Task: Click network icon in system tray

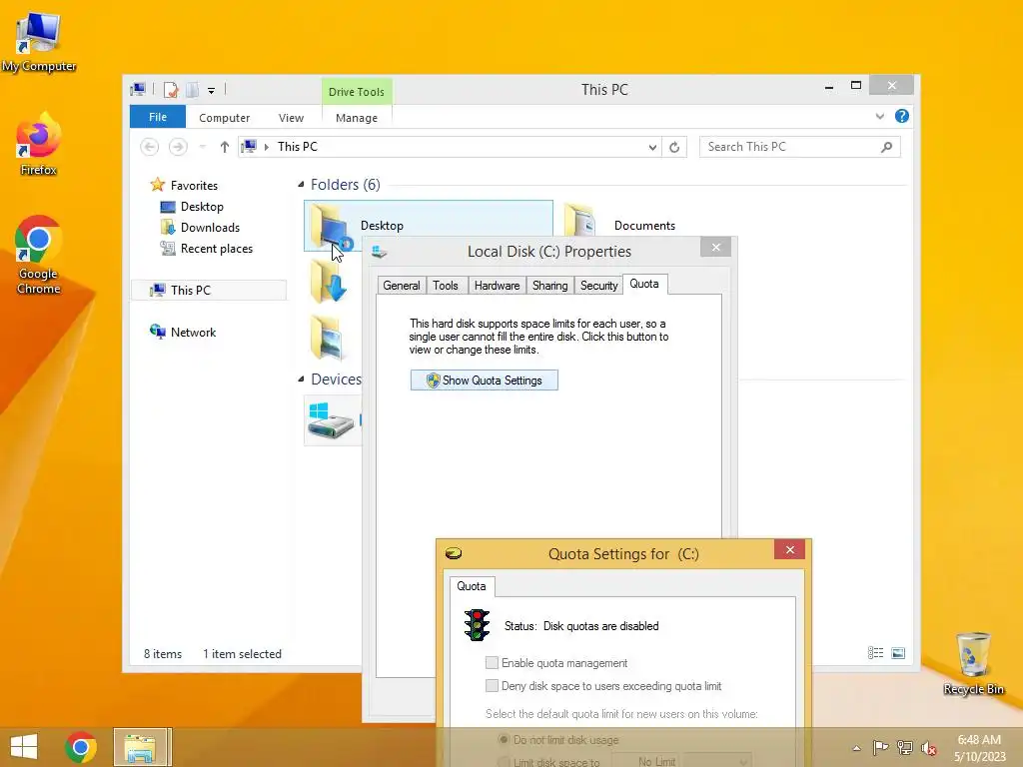Action: tap(905, 747)
